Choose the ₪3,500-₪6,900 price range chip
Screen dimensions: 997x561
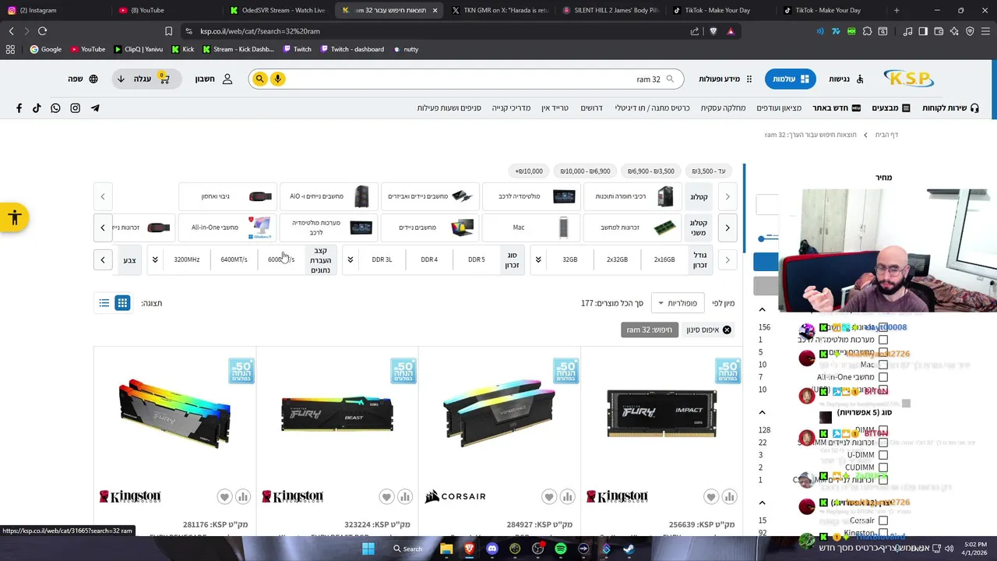651,171
